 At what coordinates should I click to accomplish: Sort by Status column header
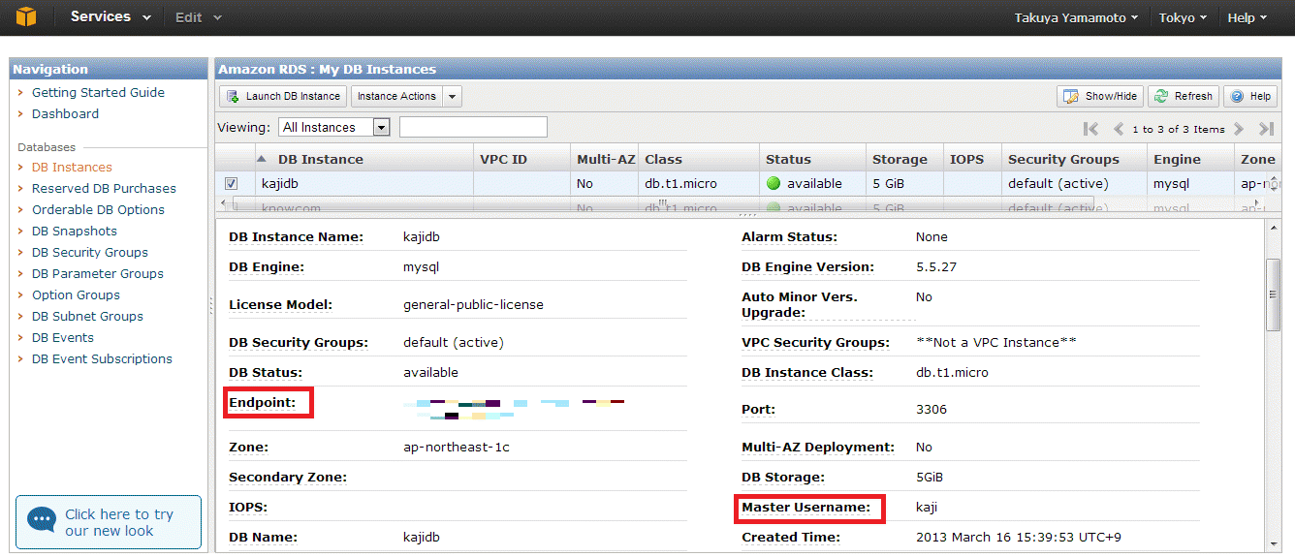[812, 159]
